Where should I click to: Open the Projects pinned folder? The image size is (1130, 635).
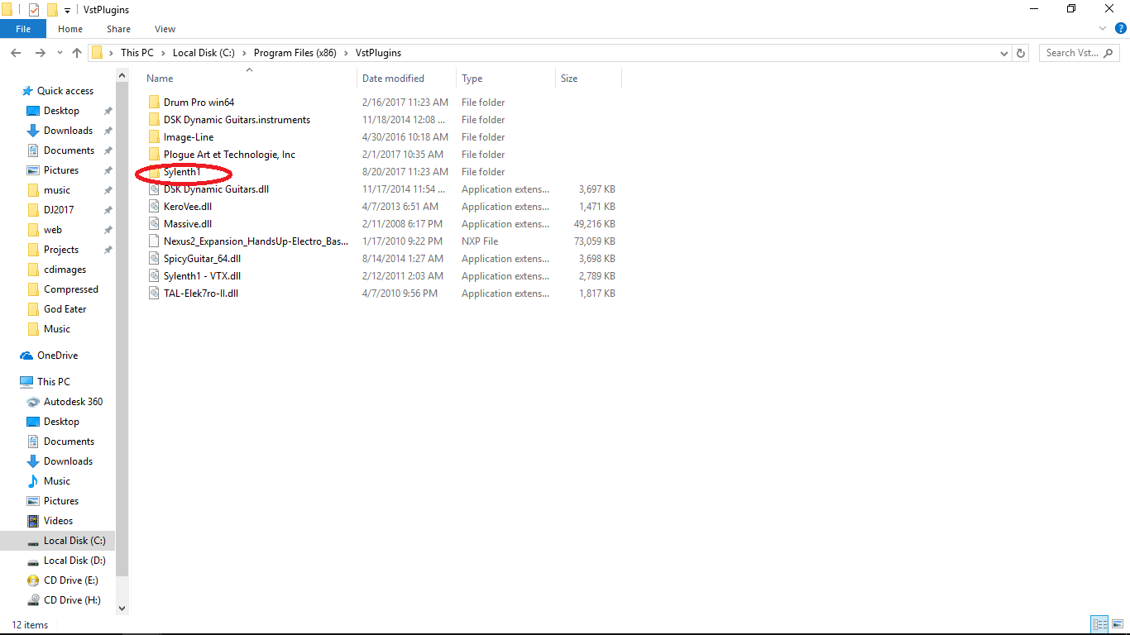click(61, 250)
